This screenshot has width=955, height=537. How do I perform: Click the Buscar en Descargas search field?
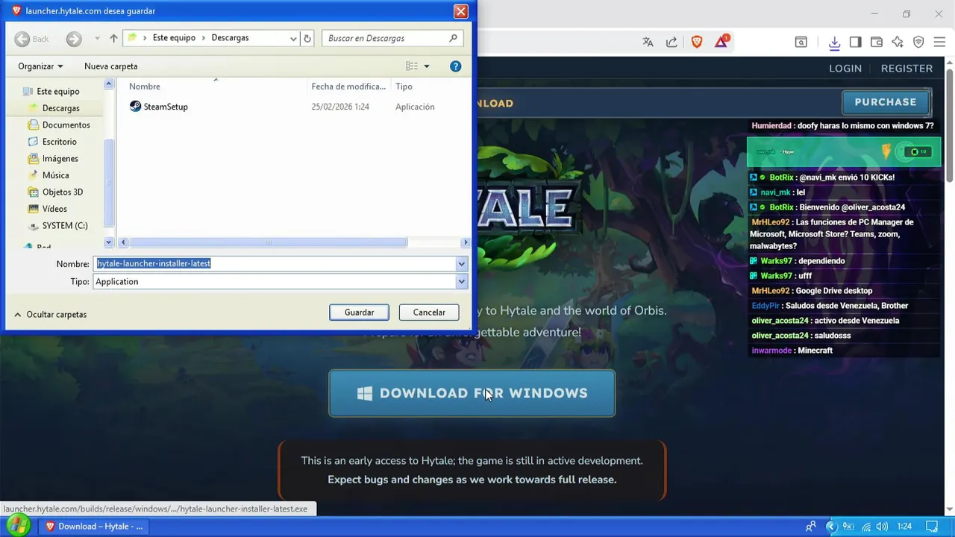click(x=392, y=38)
